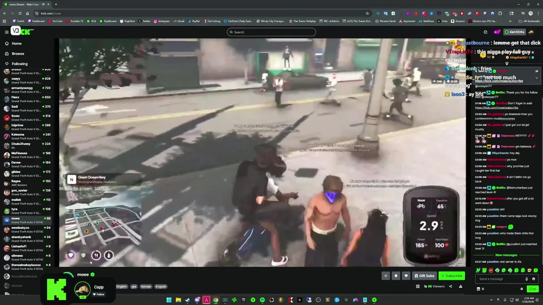Open the chat shop icon with 0
The height and width of the screenshot is (305, 543).
(480, 289)
